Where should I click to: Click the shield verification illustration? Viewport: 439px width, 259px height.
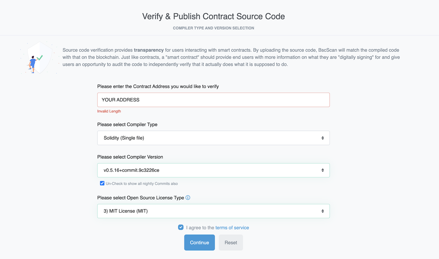point(39,57)
